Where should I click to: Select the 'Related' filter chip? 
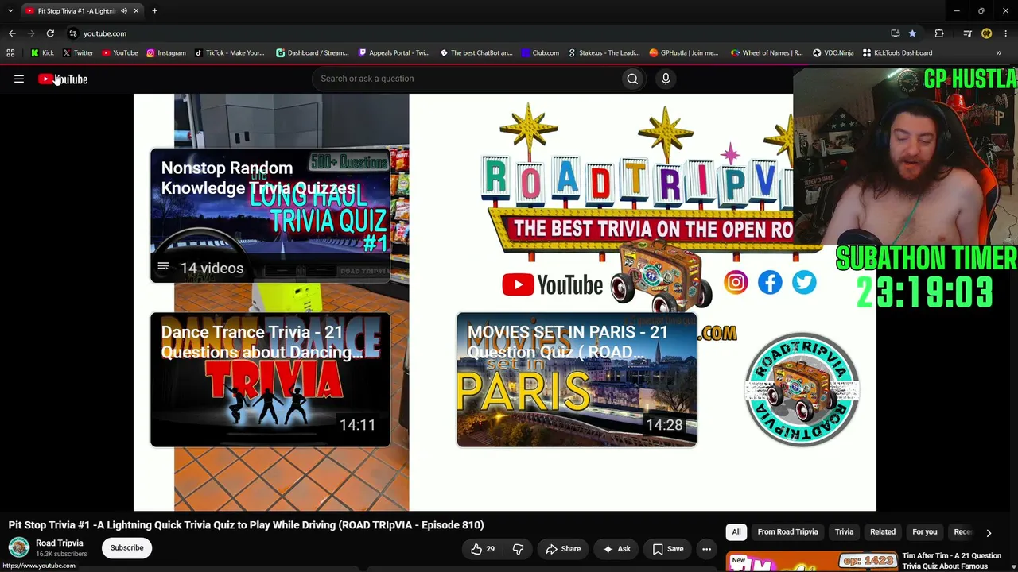883,532
